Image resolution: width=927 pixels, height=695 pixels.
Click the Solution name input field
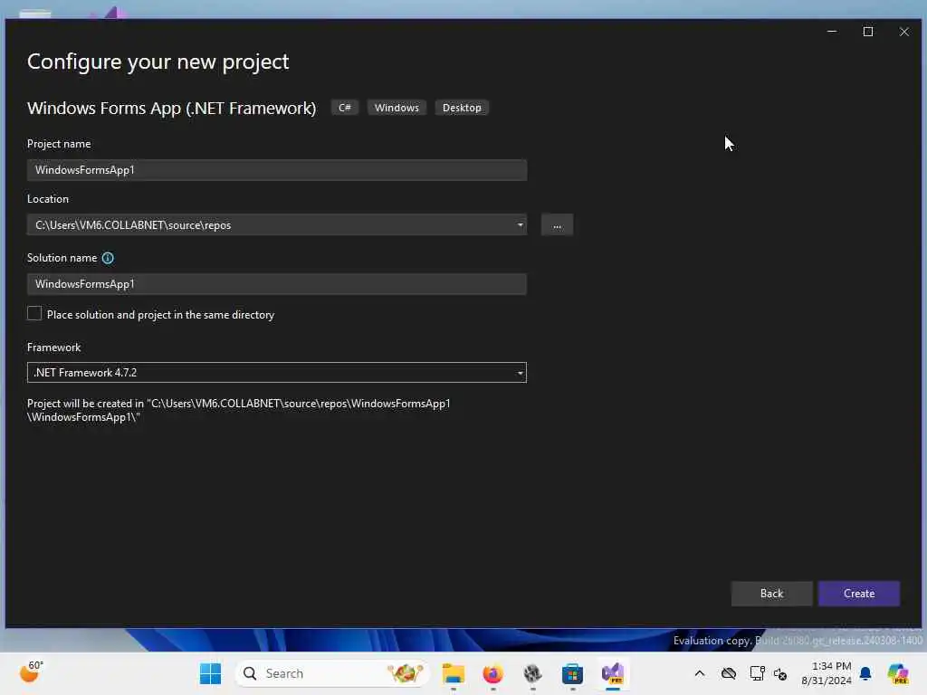click(277, 284)
